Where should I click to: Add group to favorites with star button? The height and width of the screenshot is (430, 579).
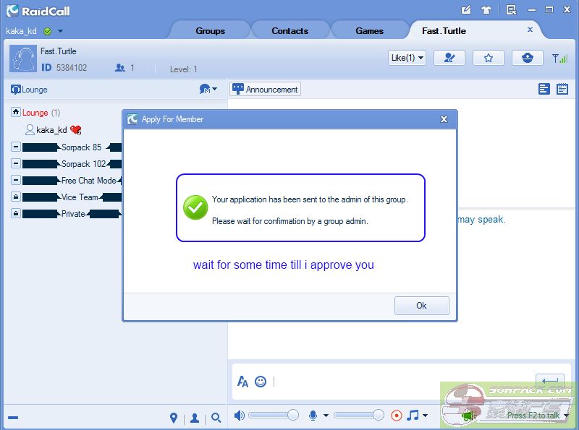point(488,58)
